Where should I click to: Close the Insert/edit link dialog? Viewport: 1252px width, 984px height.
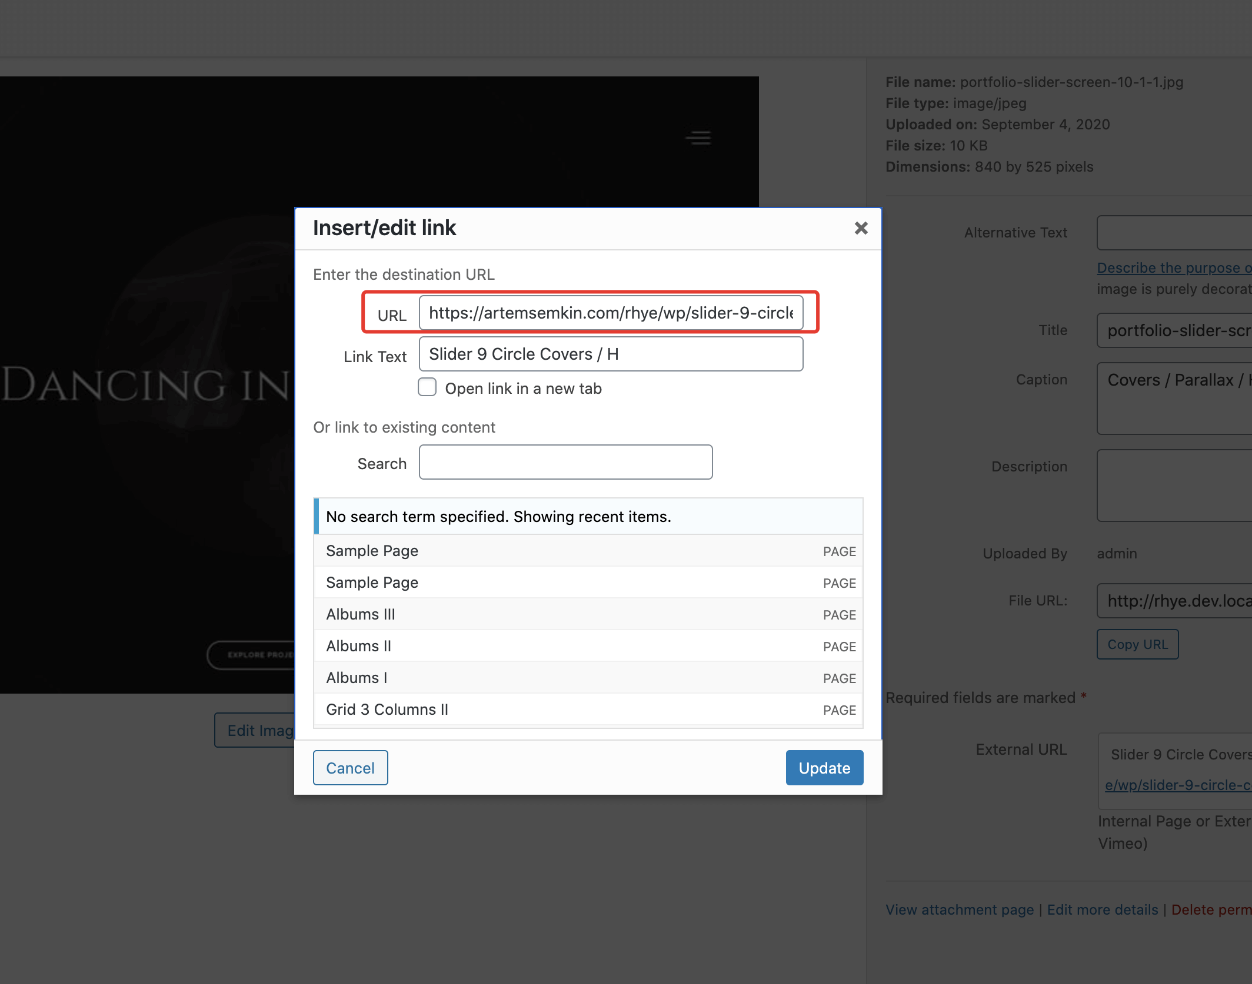tap(861, 228)
